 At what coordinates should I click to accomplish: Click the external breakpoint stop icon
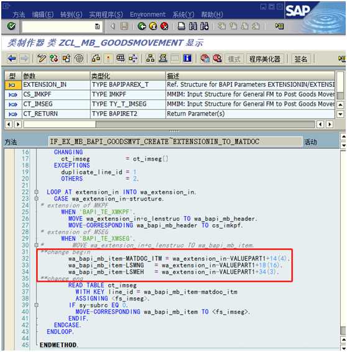point(217,59)
